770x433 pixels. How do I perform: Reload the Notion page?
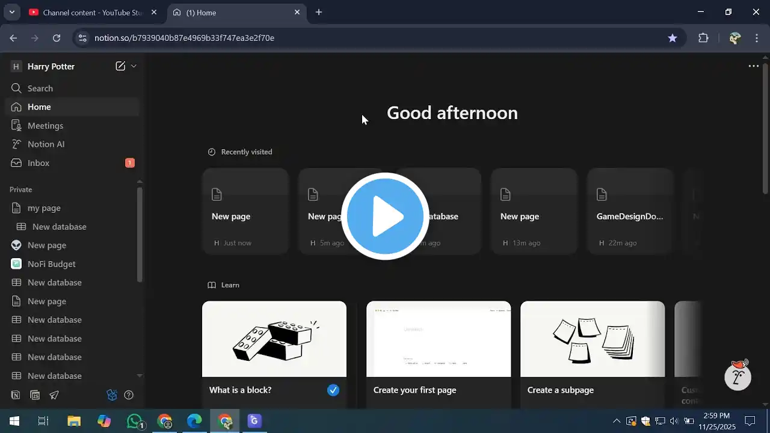pos(57,38)
